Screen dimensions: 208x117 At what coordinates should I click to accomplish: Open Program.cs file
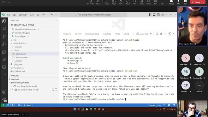[x=19, y=68]
